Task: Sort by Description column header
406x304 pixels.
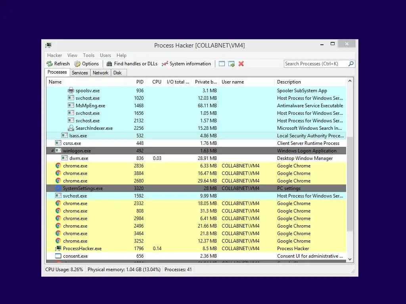Action: pos(310,82)
